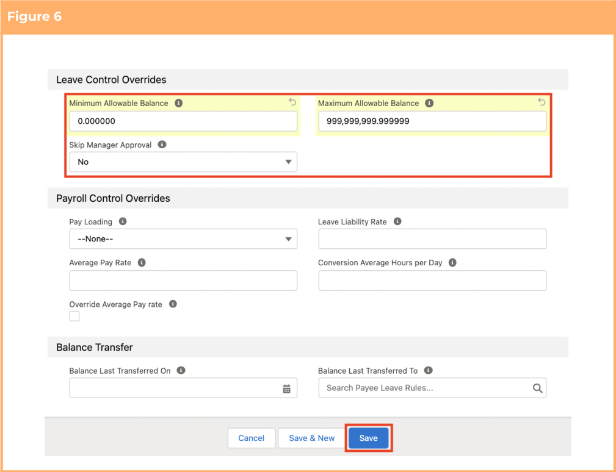Show info for Skip Manager Approval

pyautogui.click(x=162, y=145)
